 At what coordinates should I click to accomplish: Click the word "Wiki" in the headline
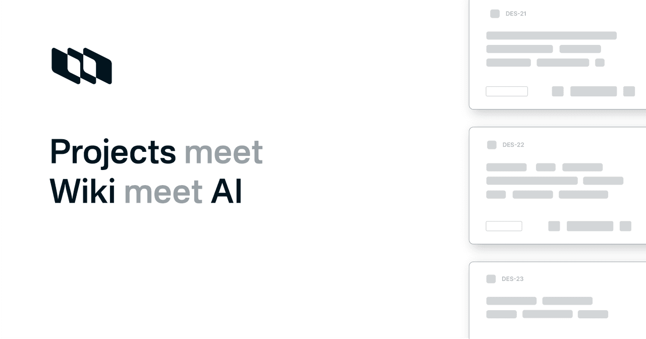pyautogui.click(x=83, y=192)
